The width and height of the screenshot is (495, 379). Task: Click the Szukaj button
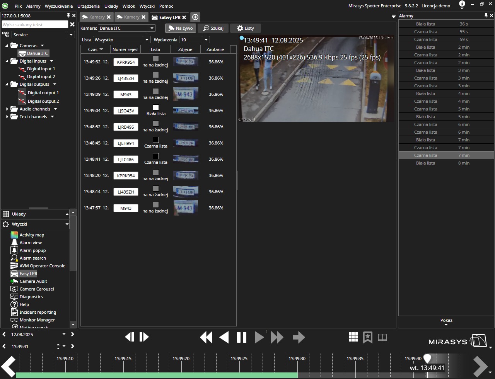pos(213,28)
